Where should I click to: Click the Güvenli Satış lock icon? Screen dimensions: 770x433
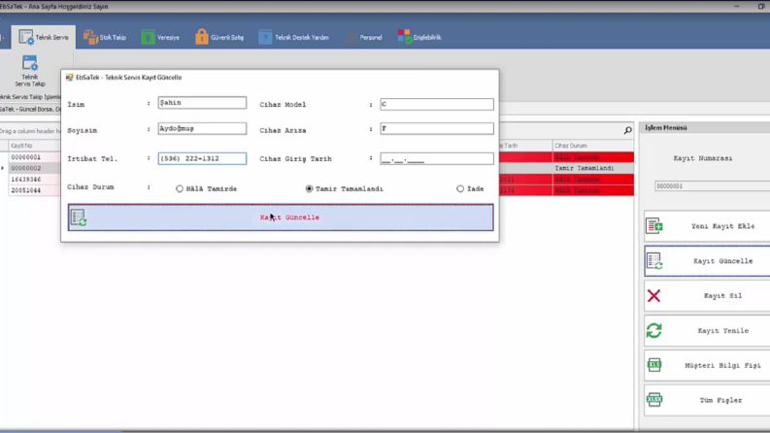[x=201, y=37]
